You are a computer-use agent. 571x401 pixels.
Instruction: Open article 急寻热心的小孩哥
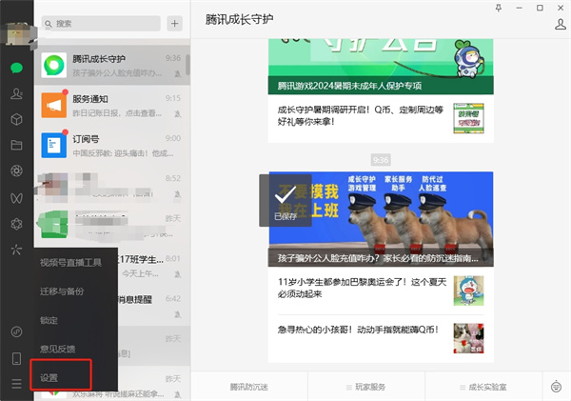[381, 339]
